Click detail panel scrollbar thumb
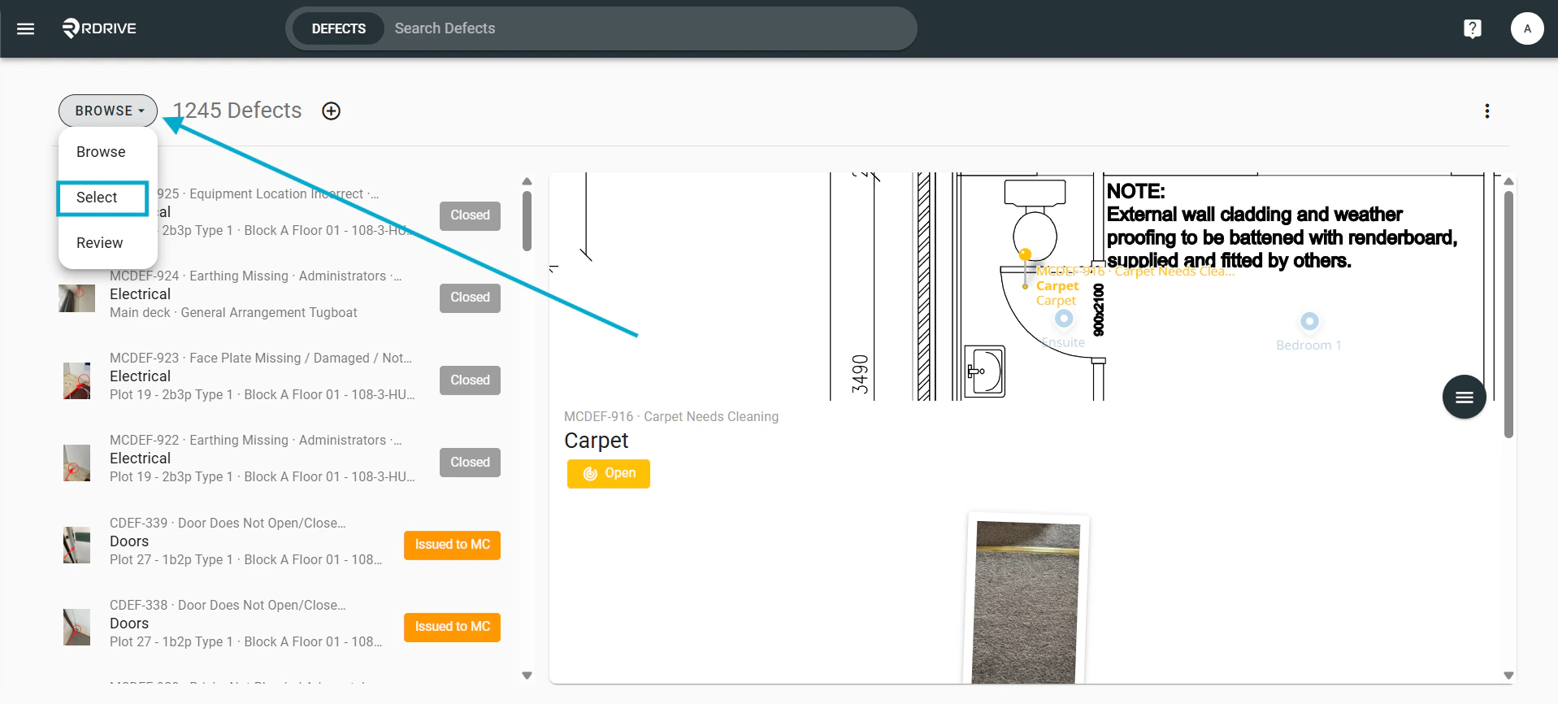The height and width of the screenshot is (704, 1558). click(1508, 315)
